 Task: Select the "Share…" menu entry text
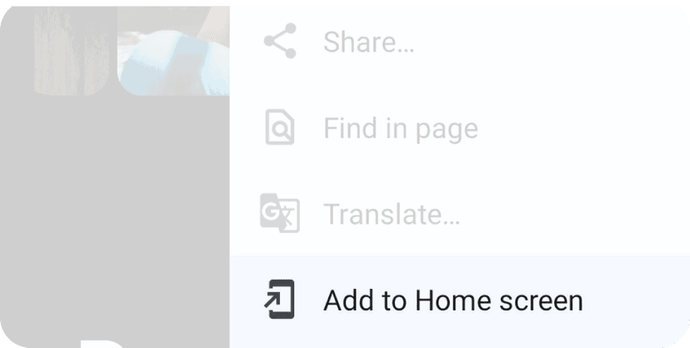[x=369, y=42]
